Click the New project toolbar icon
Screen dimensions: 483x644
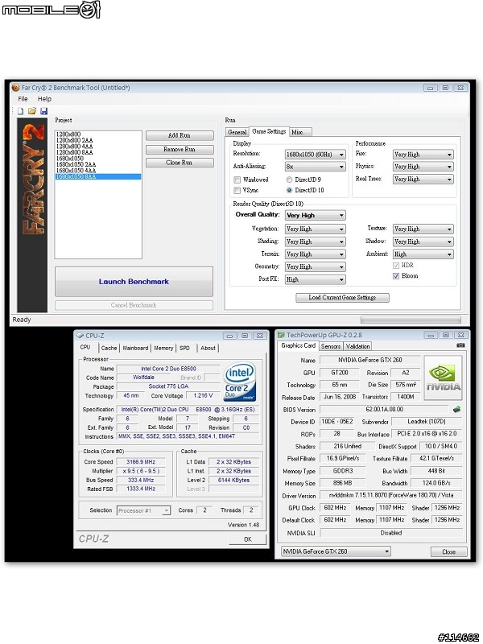pos(21,111)
